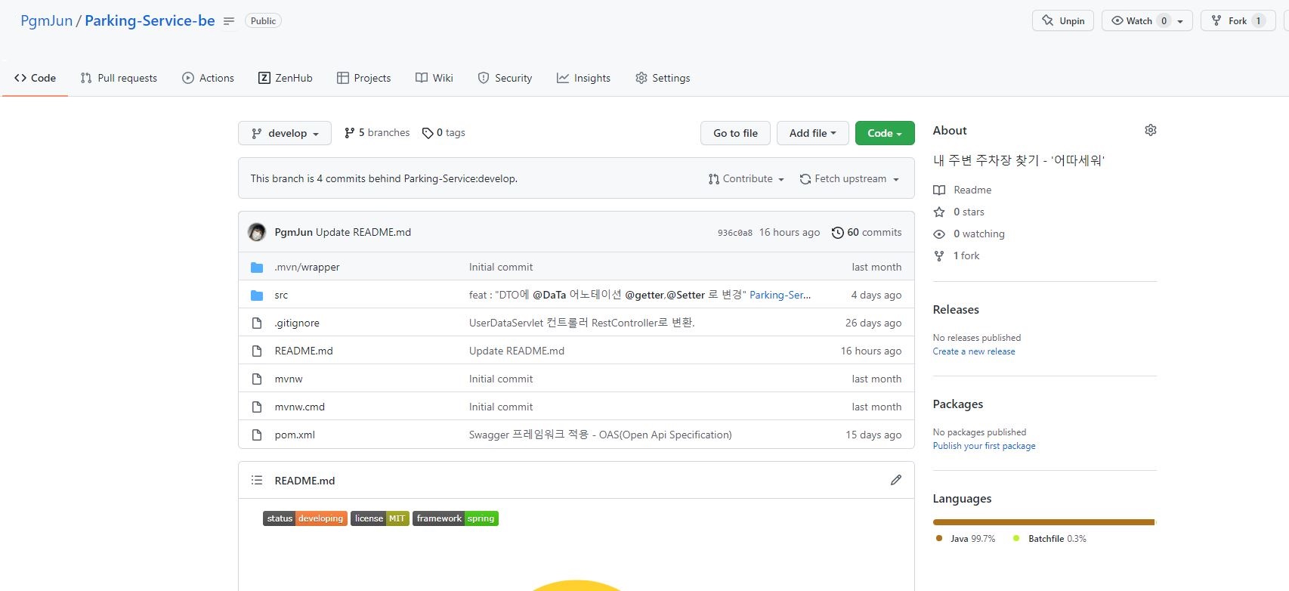Click the repository description lines icon beside Parking-Service-be
Viewport: 1289px width, 591px height.
(229, 21)
